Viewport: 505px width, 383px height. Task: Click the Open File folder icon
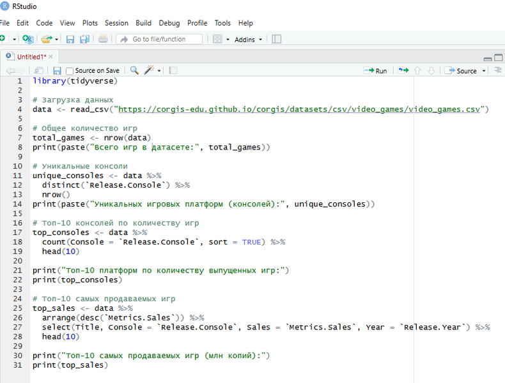point(47,39)
